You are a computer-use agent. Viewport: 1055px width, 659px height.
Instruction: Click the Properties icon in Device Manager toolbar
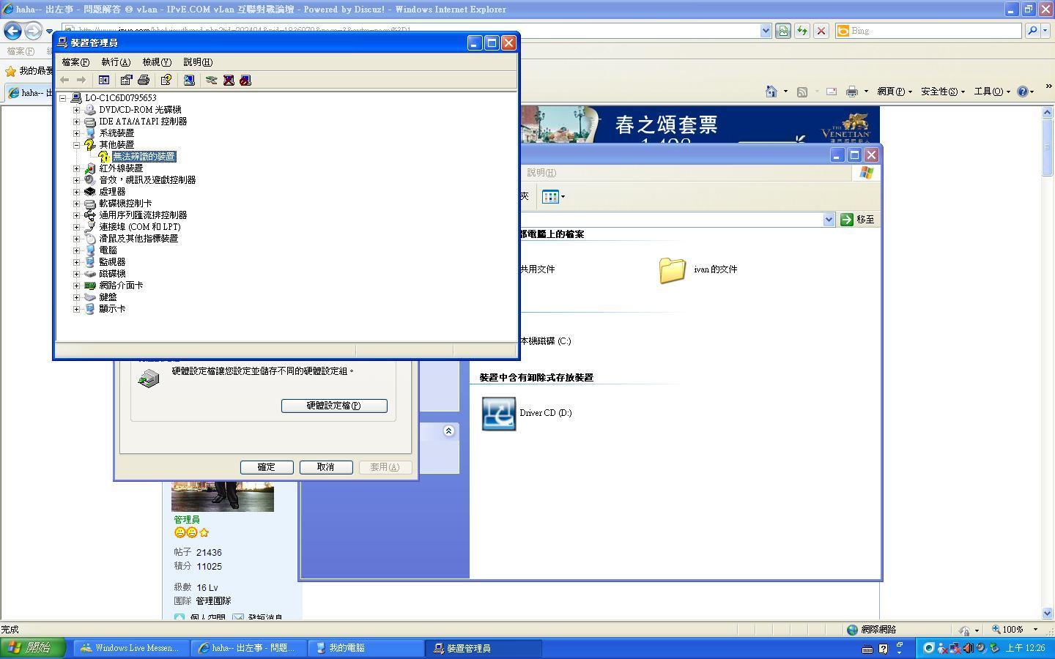pos(126,80)
